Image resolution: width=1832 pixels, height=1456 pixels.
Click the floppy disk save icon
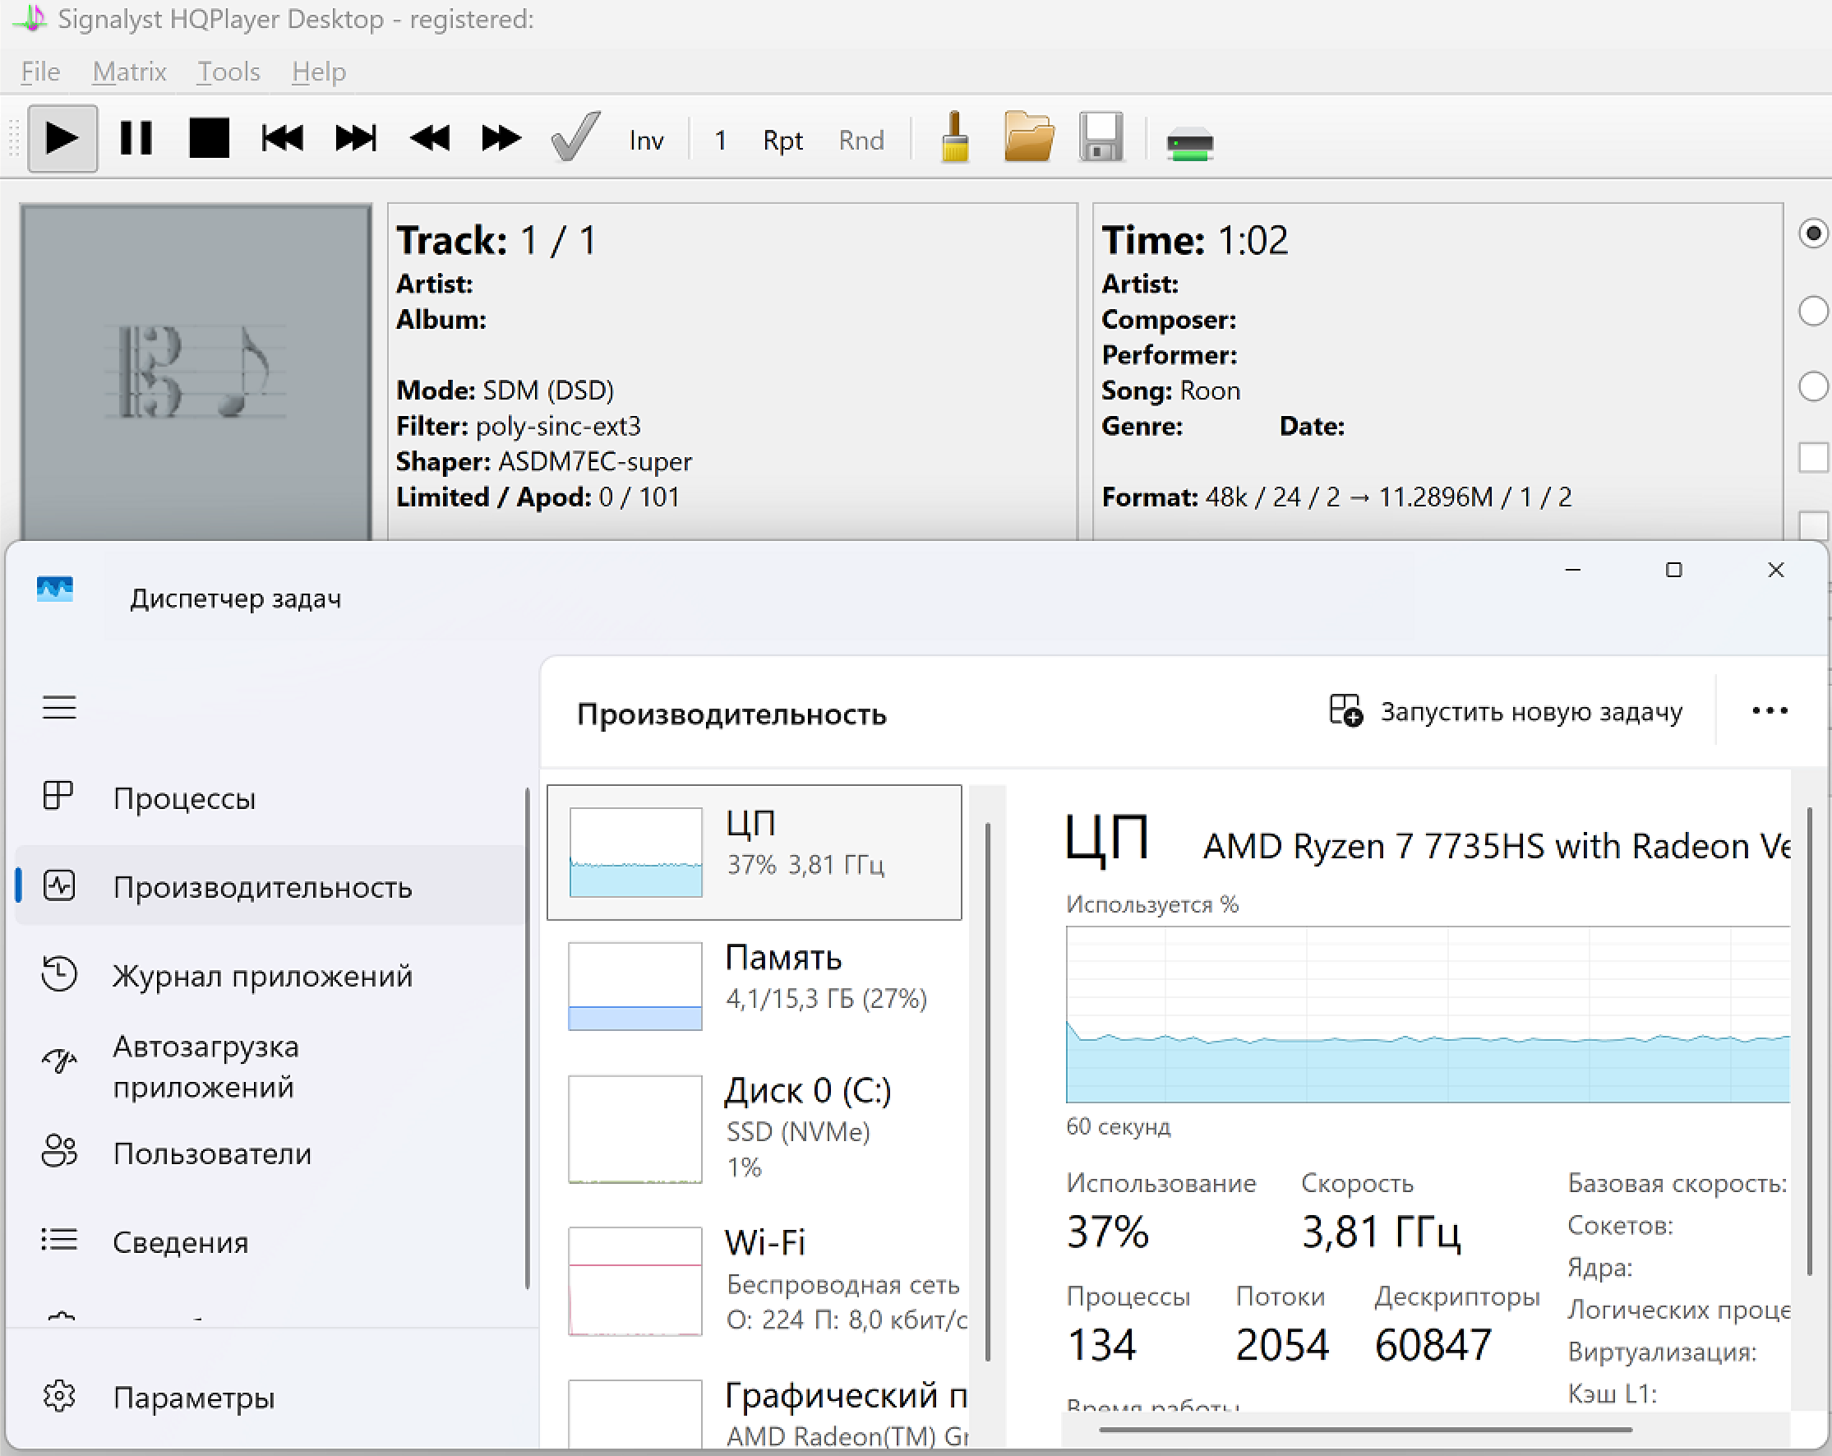[1101, 139]
